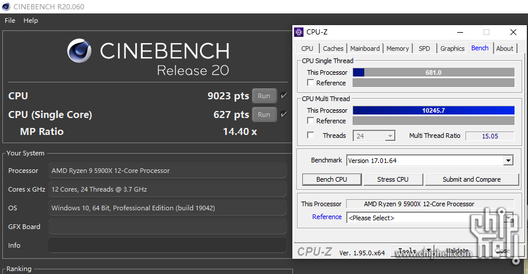Tick the Threads checkbox
528x274 pixels.
point(310,135)
